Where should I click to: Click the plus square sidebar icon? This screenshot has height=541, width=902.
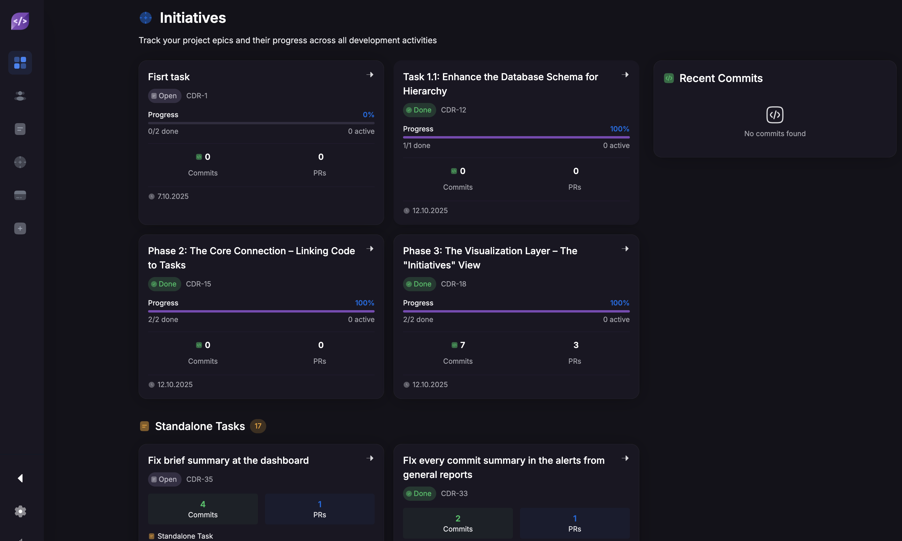tap(20, 228)
